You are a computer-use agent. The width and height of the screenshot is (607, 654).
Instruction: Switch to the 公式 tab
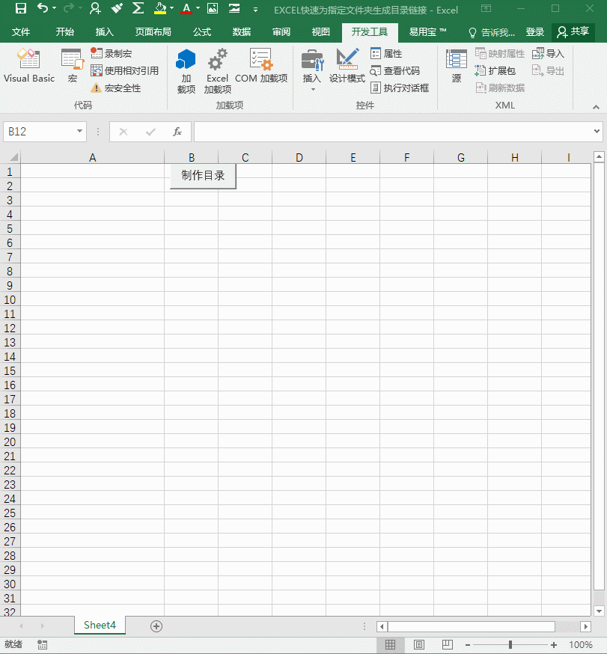coord(202,31)
